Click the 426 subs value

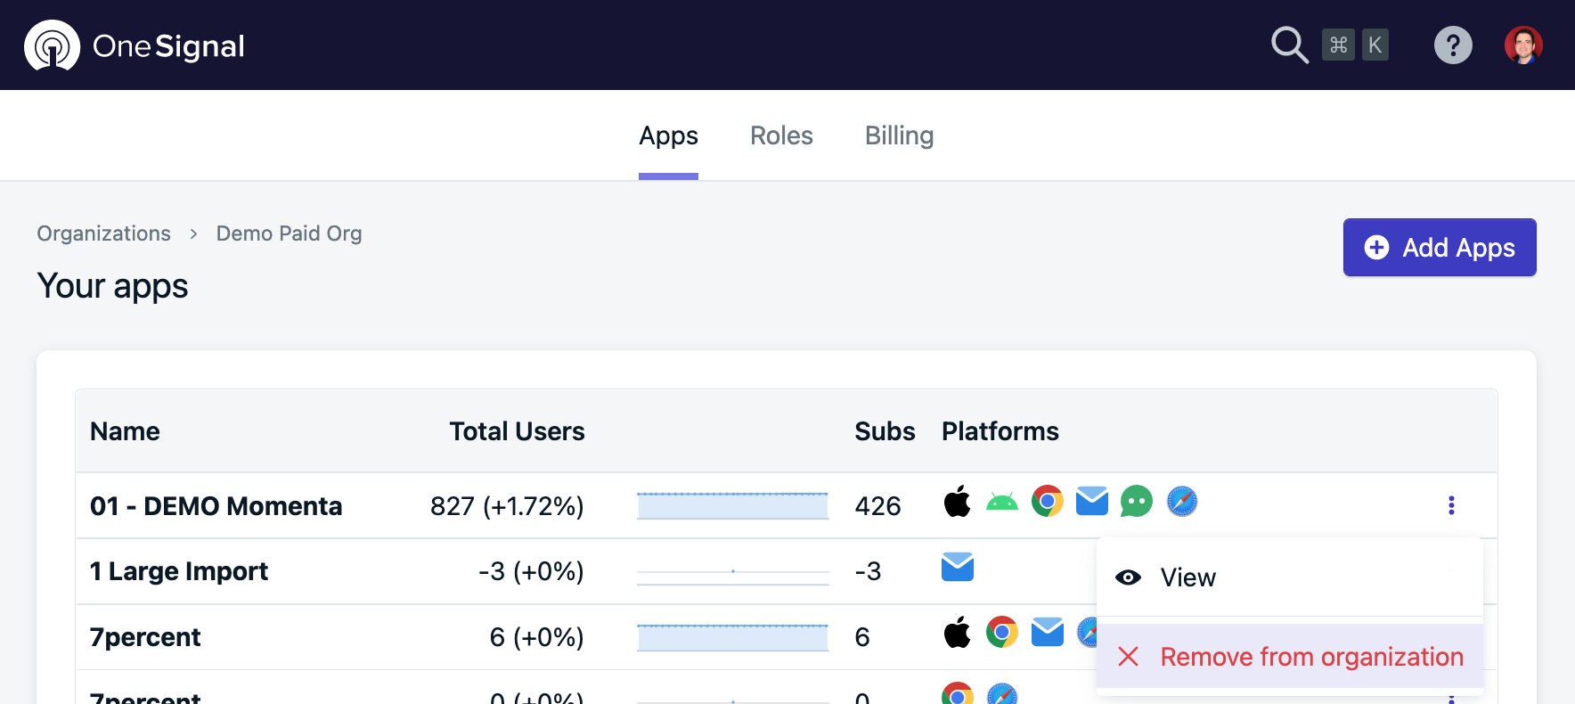877,506
